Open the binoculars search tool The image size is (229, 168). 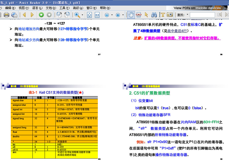coord(154,15)
